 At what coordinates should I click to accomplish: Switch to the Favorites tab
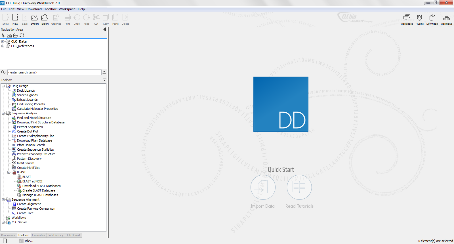pos(39,235)
